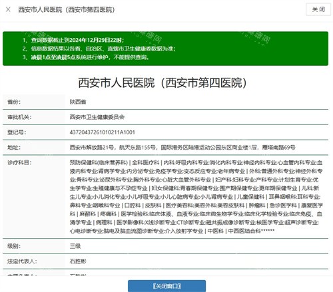
Task: Click the X icon in the header
Action: [x=8, y=9]
